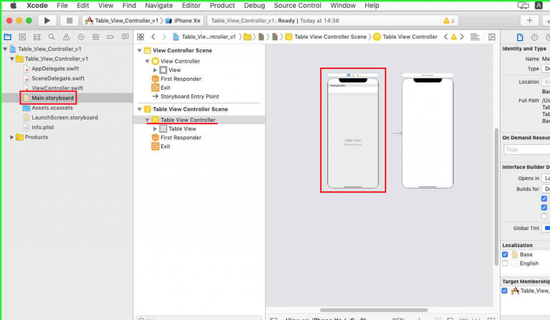
Task: Jump to previous issue chevron
Action: [446, 37]
